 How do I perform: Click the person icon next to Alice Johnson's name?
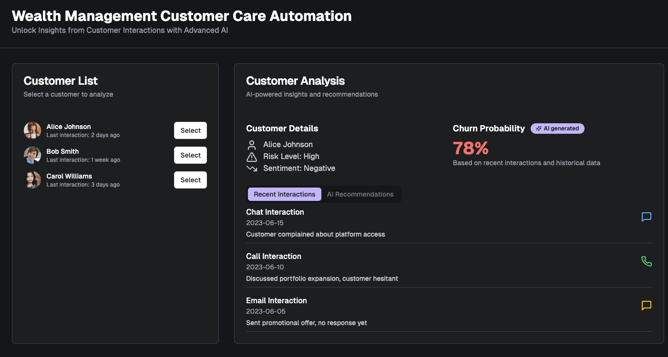252,144
